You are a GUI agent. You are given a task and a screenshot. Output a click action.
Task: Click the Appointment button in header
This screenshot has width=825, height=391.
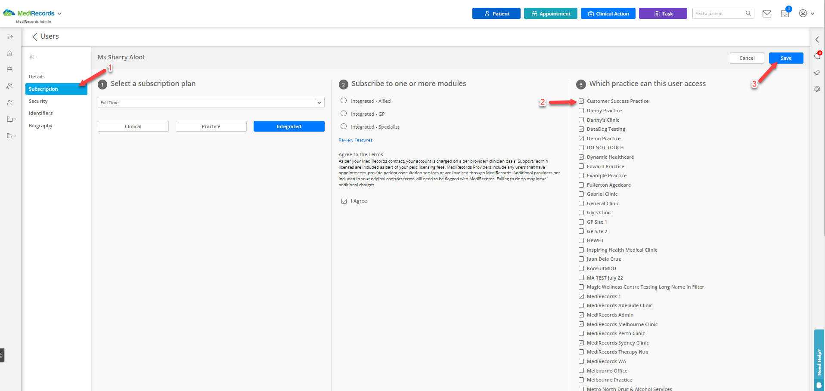pyautogui.click(x=550, y=14)
